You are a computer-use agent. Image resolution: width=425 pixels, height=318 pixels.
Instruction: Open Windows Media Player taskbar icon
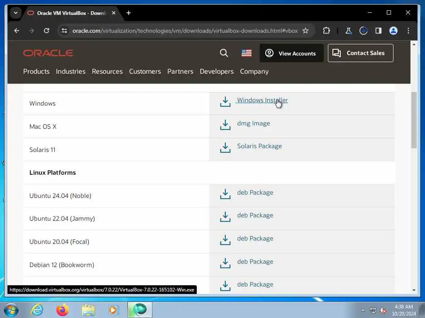[x=113, y=310]
